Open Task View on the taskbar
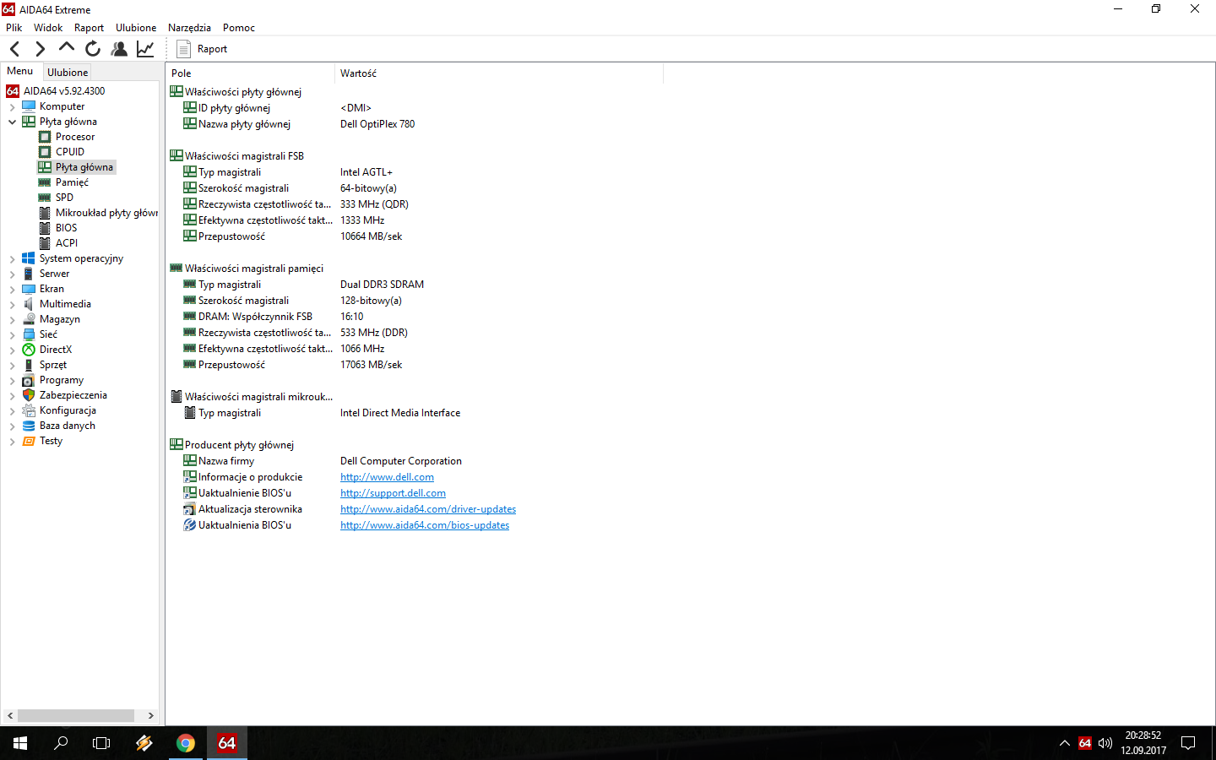Viewport: 1216px width, 760px height. [101, 743]
